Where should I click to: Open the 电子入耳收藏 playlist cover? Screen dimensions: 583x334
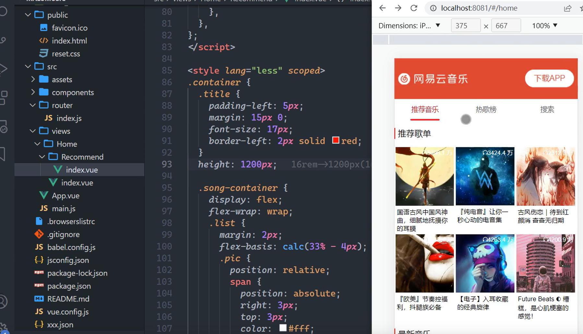pos(485,263)
